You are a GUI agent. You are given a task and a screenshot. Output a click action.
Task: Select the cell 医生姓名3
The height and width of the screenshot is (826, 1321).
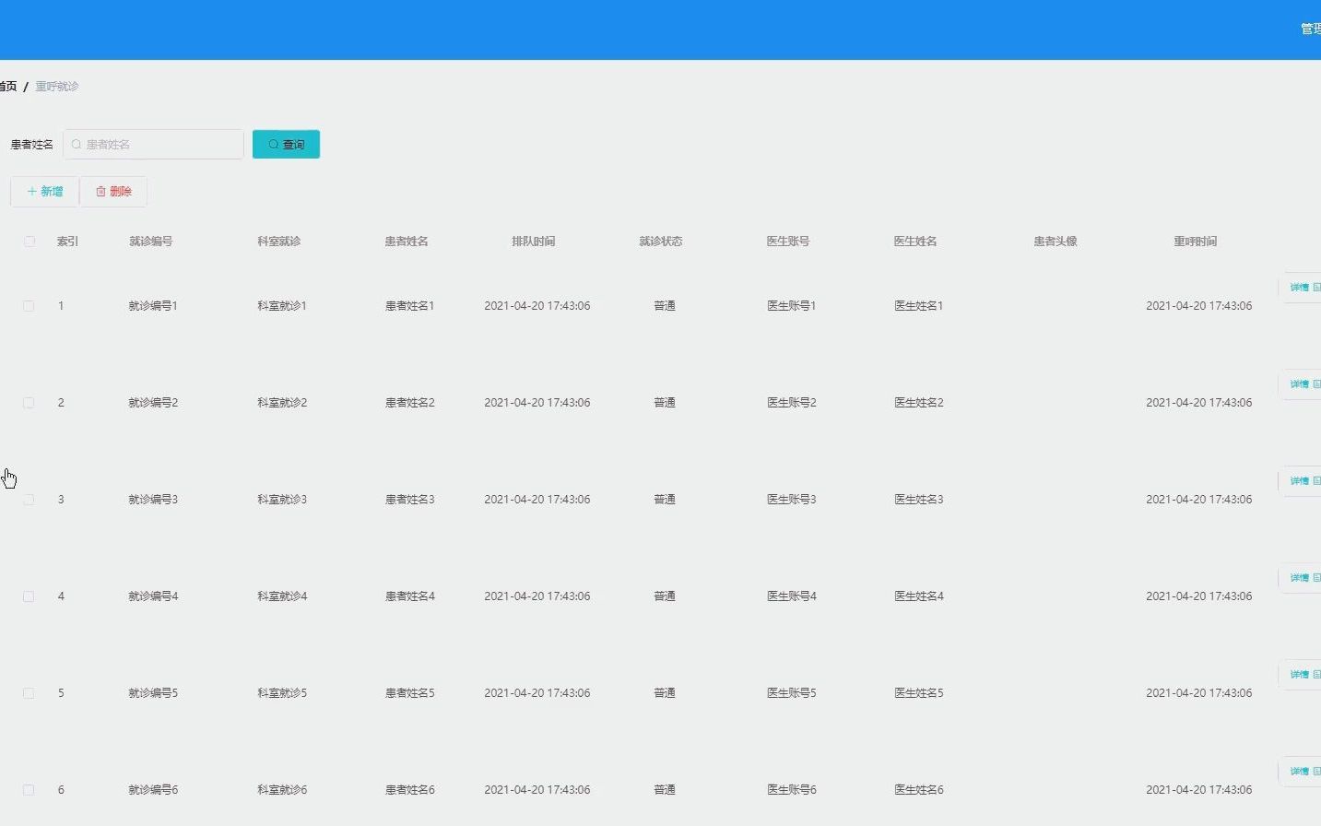pyautogui.click(x=918, y=500)
